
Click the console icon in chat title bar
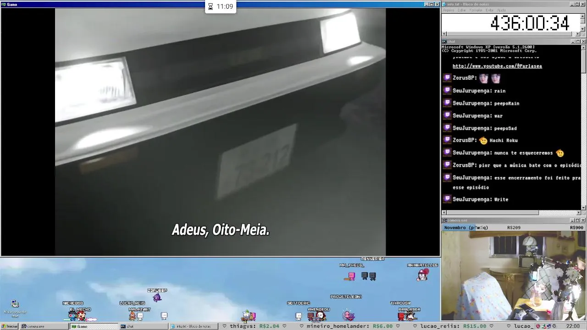444,42
